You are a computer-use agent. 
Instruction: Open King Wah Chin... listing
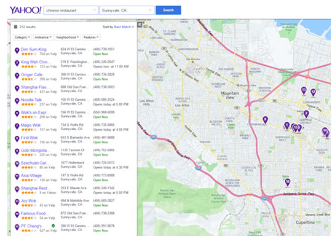[34, 62]
